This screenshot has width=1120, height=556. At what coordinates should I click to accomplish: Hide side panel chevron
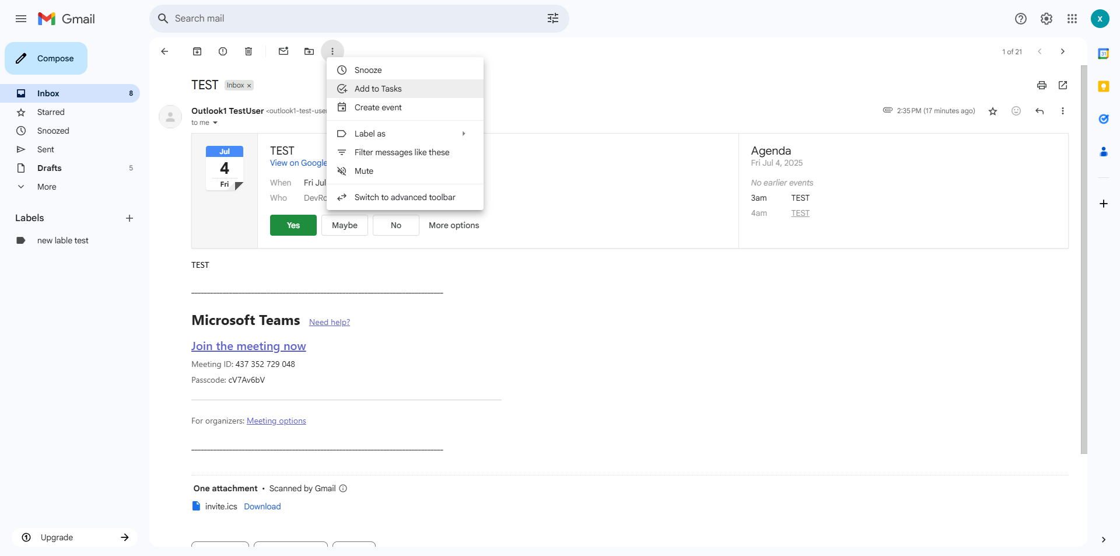pos(1104,540)
